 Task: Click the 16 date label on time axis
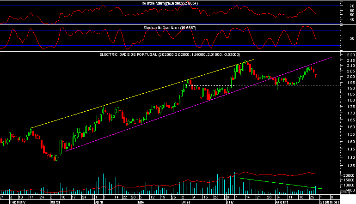205,197
